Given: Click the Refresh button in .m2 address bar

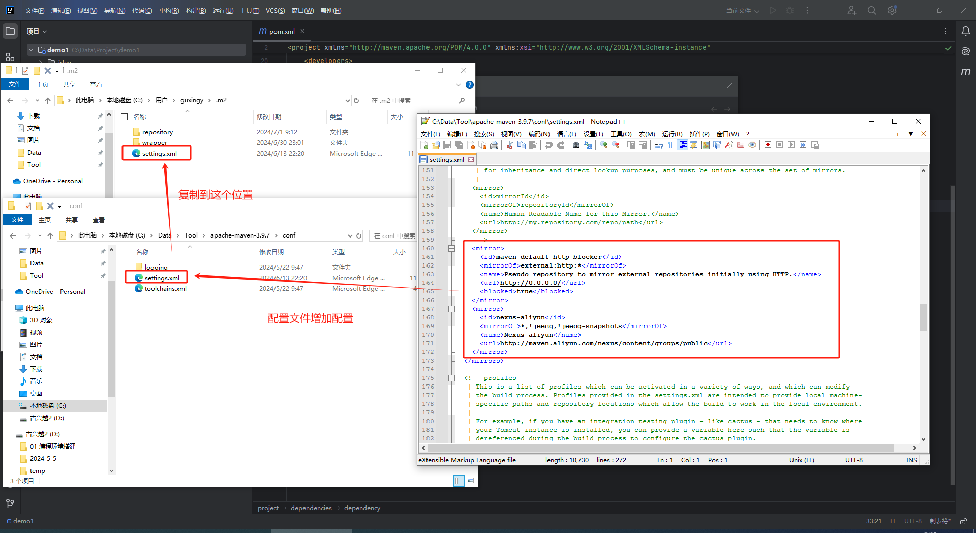Looking at the screenshot, I should (356, 101).
